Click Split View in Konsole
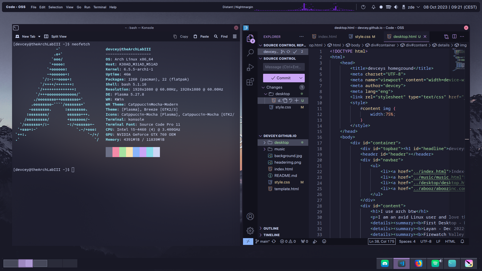This screenshot has height=271, width=482. (x=55, y=37)
